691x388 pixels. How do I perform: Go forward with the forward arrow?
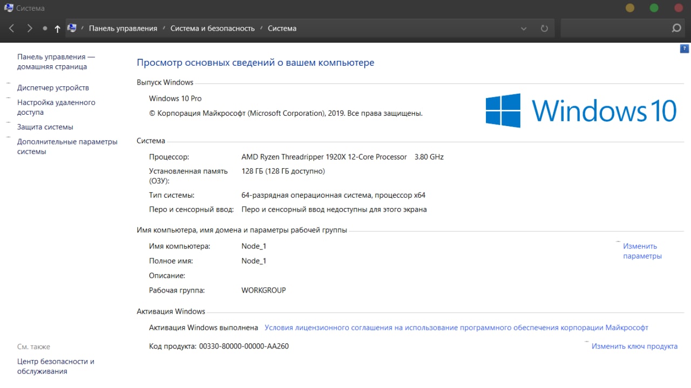coord(30,29)
